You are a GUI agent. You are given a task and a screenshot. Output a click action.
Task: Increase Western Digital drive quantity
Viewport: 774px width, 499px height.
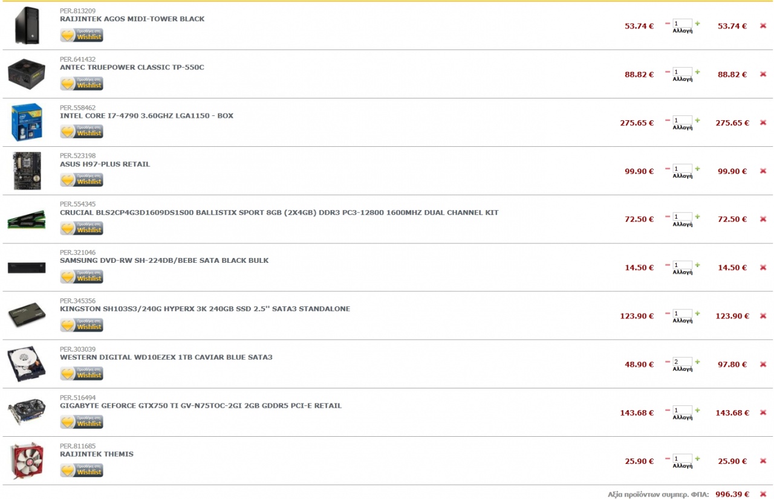pyautogui.click(x=697, y=362)
